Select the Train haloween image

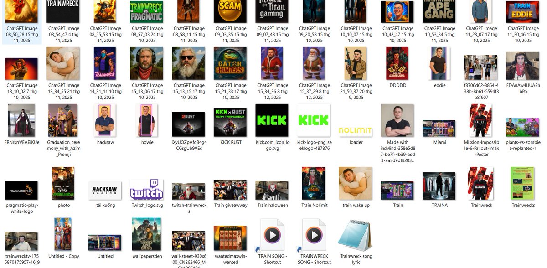click(272, 190)
